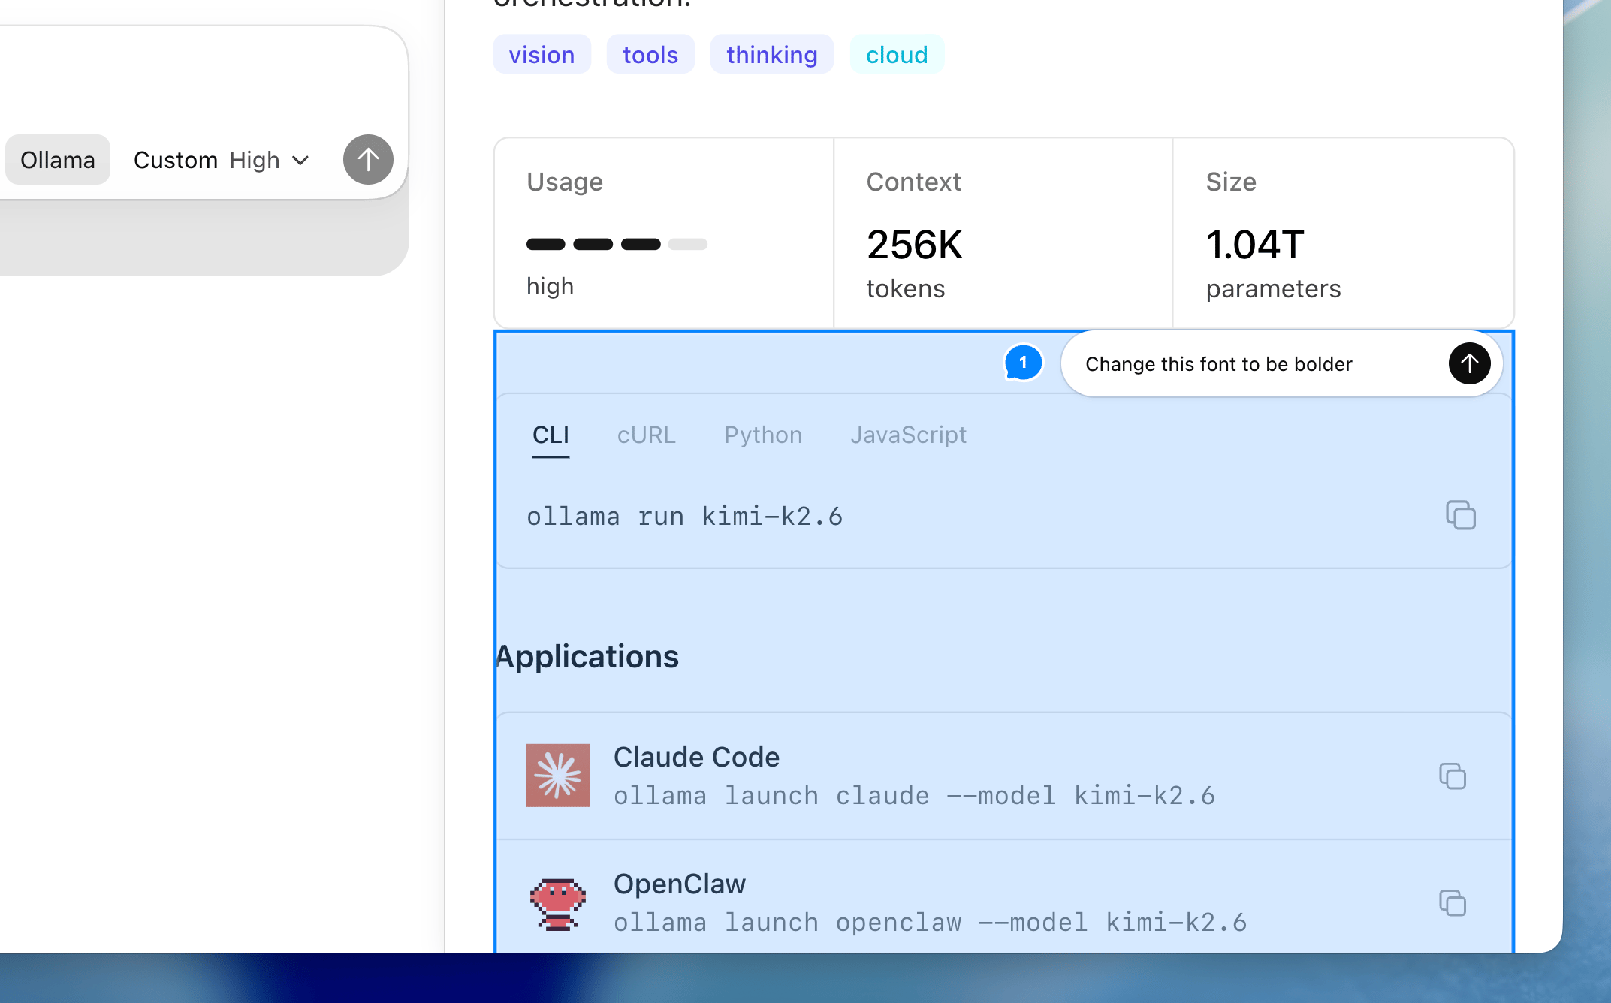This screenshot has height=1003, width=1611.
Task: Click the 'parameters' unit text
Action: point(1273,289)
